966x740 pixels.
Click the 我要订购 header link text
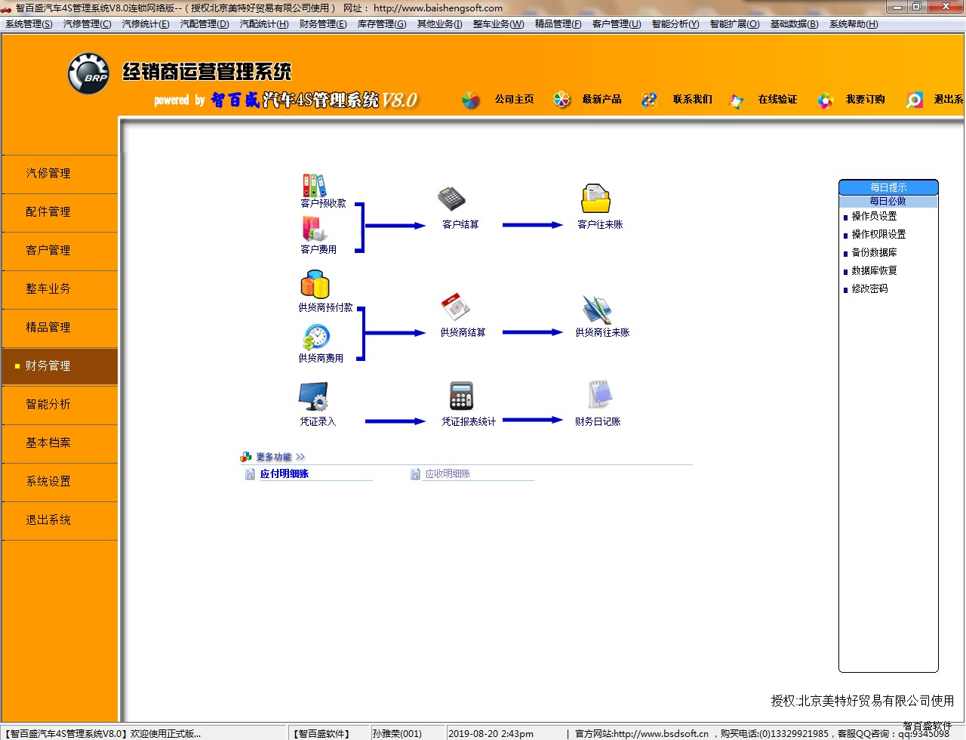865,100
